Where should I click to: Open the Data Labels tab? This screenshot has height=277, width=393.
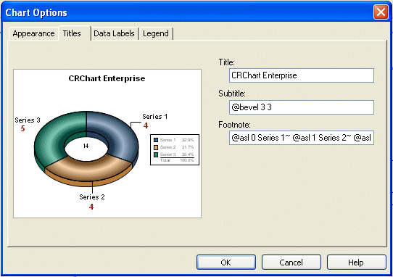(x=114, y=33)
